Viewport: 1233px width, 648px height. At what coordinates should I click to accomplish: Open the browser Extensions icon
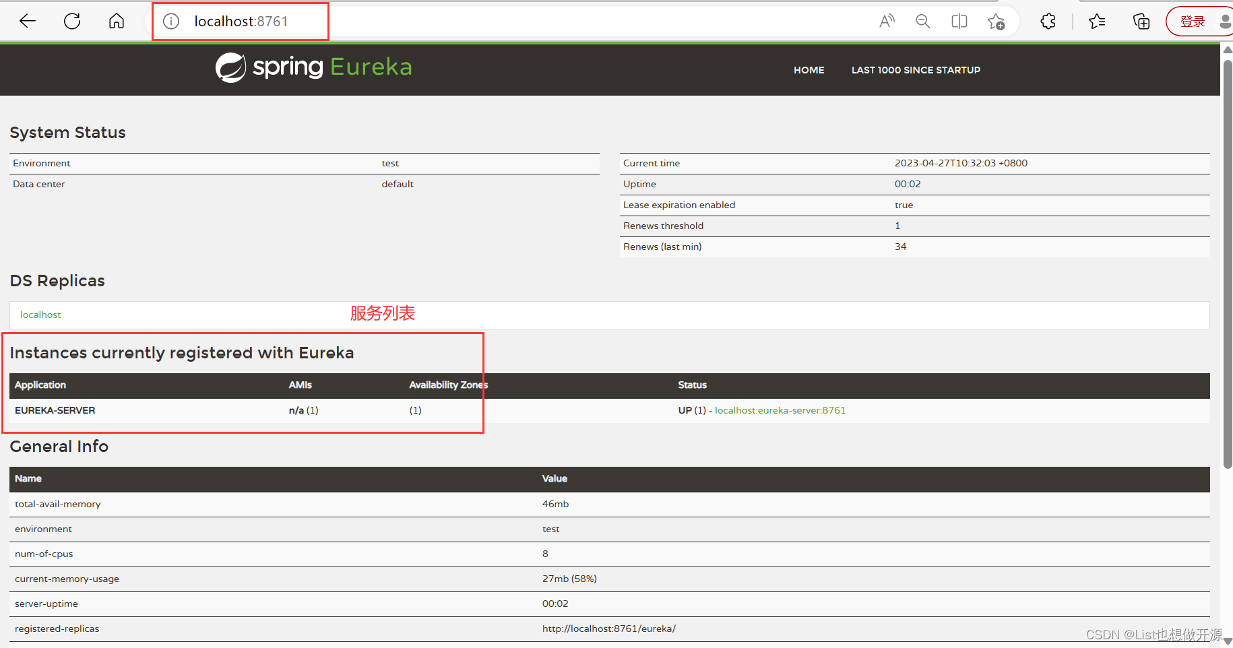[1047, 21]
